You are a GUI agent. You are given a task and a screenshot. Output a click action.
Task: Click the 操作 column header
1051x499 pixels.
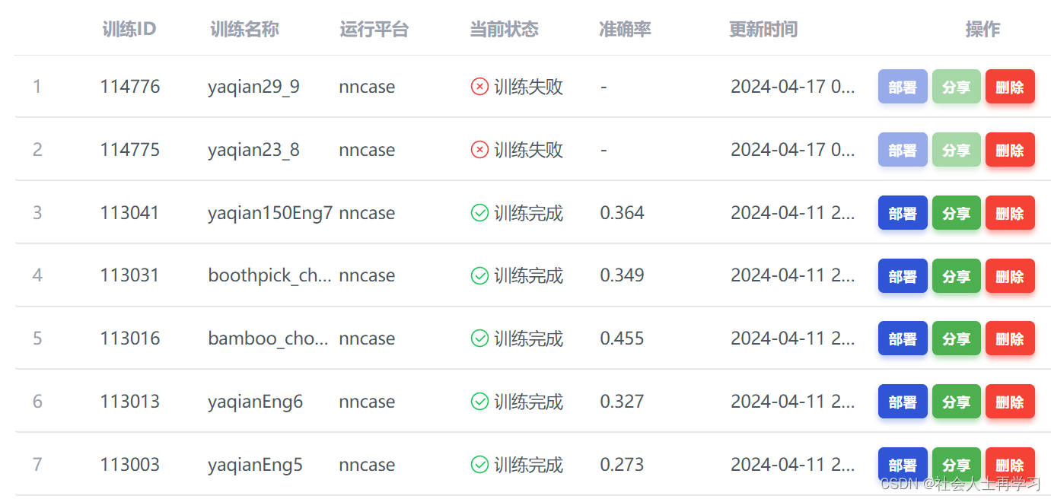click(x=983, y=29)
